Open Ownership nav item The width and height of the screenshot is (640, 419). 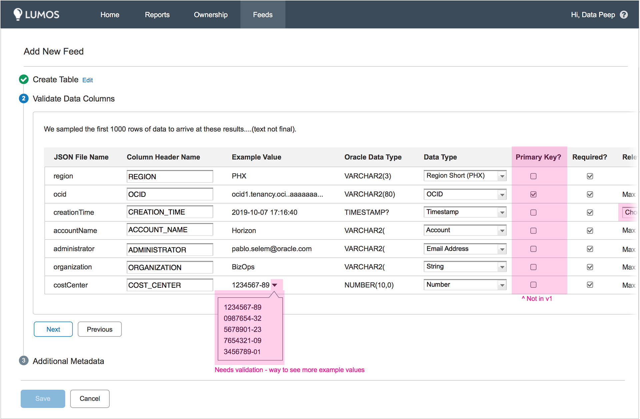pyautogui.click(x=211, y=15)
